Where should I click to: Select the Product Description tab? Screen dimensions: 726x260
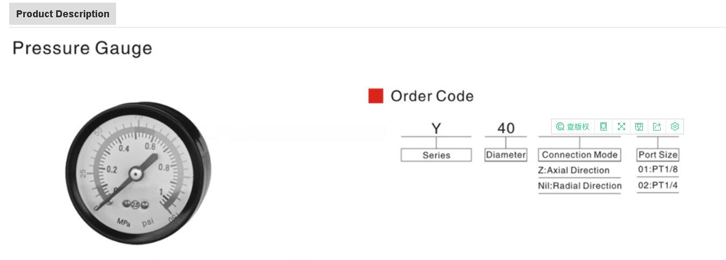pyautogui.click(x=63, y=14)
